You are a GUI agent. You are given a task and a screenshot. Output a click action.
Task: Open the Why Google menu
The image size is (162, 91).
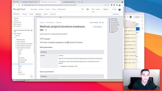[x=34, y=9]
